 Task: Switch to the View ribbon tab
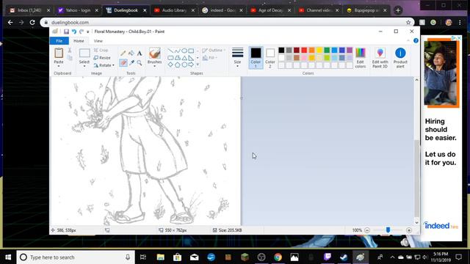pyautogui.click(x=98, y=41)
